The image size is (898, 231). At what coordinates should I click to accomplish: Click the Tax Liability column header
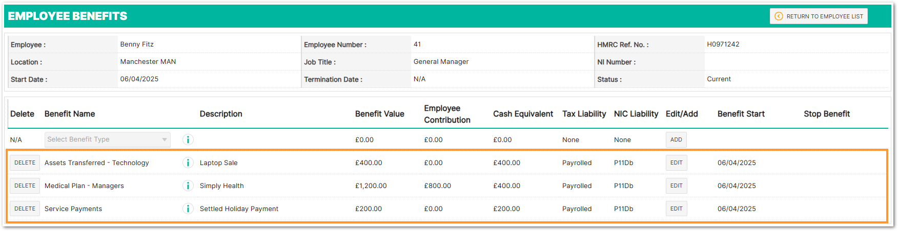[x=584, y=114]
